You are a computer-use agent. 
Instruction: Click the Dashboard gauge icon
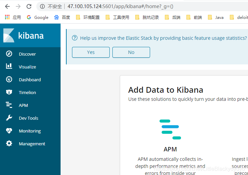point(9,80)
